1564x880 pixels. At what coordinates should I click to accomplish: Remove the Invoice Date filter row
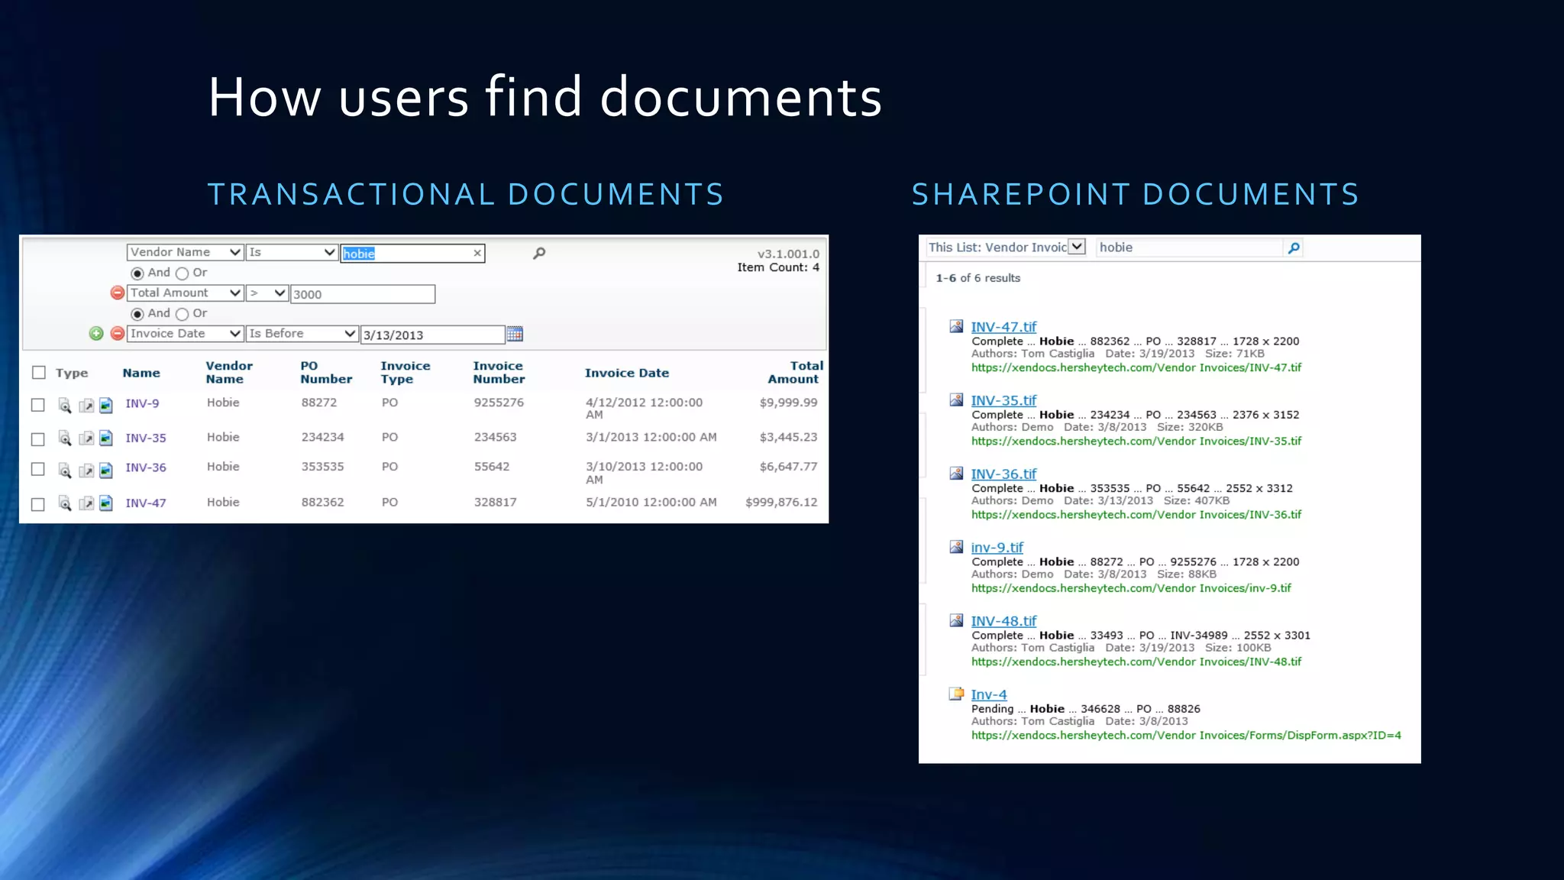(x=118, y=333)
